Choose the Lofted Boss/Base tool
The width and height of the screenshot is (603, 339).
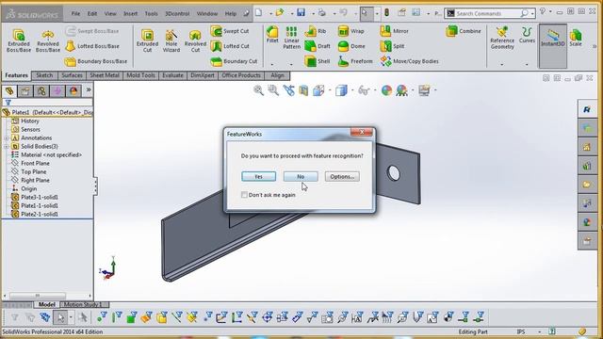[92, 46]
